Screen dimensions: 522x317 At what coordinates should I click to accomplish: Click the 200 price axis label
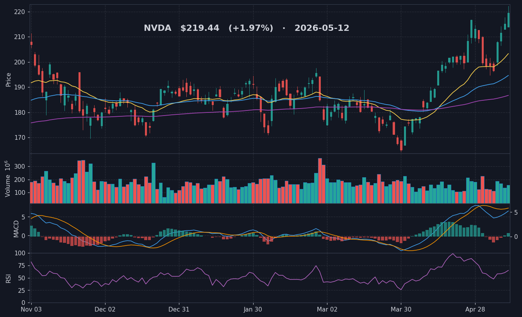(x=20, y=62)
